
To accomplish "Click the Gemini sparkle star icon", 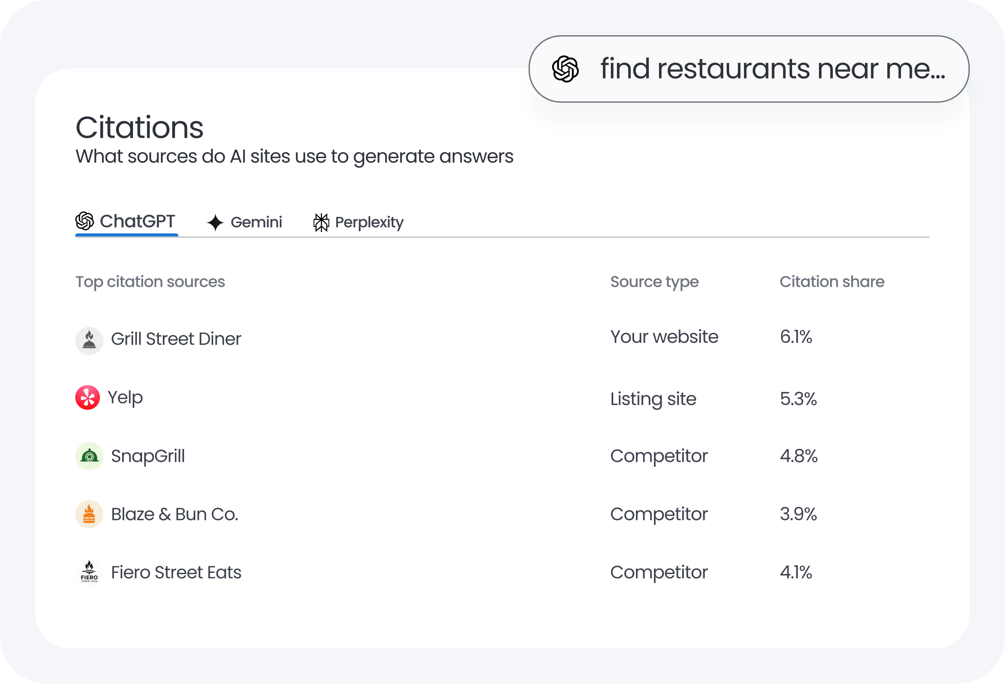I will coord(215,223).
